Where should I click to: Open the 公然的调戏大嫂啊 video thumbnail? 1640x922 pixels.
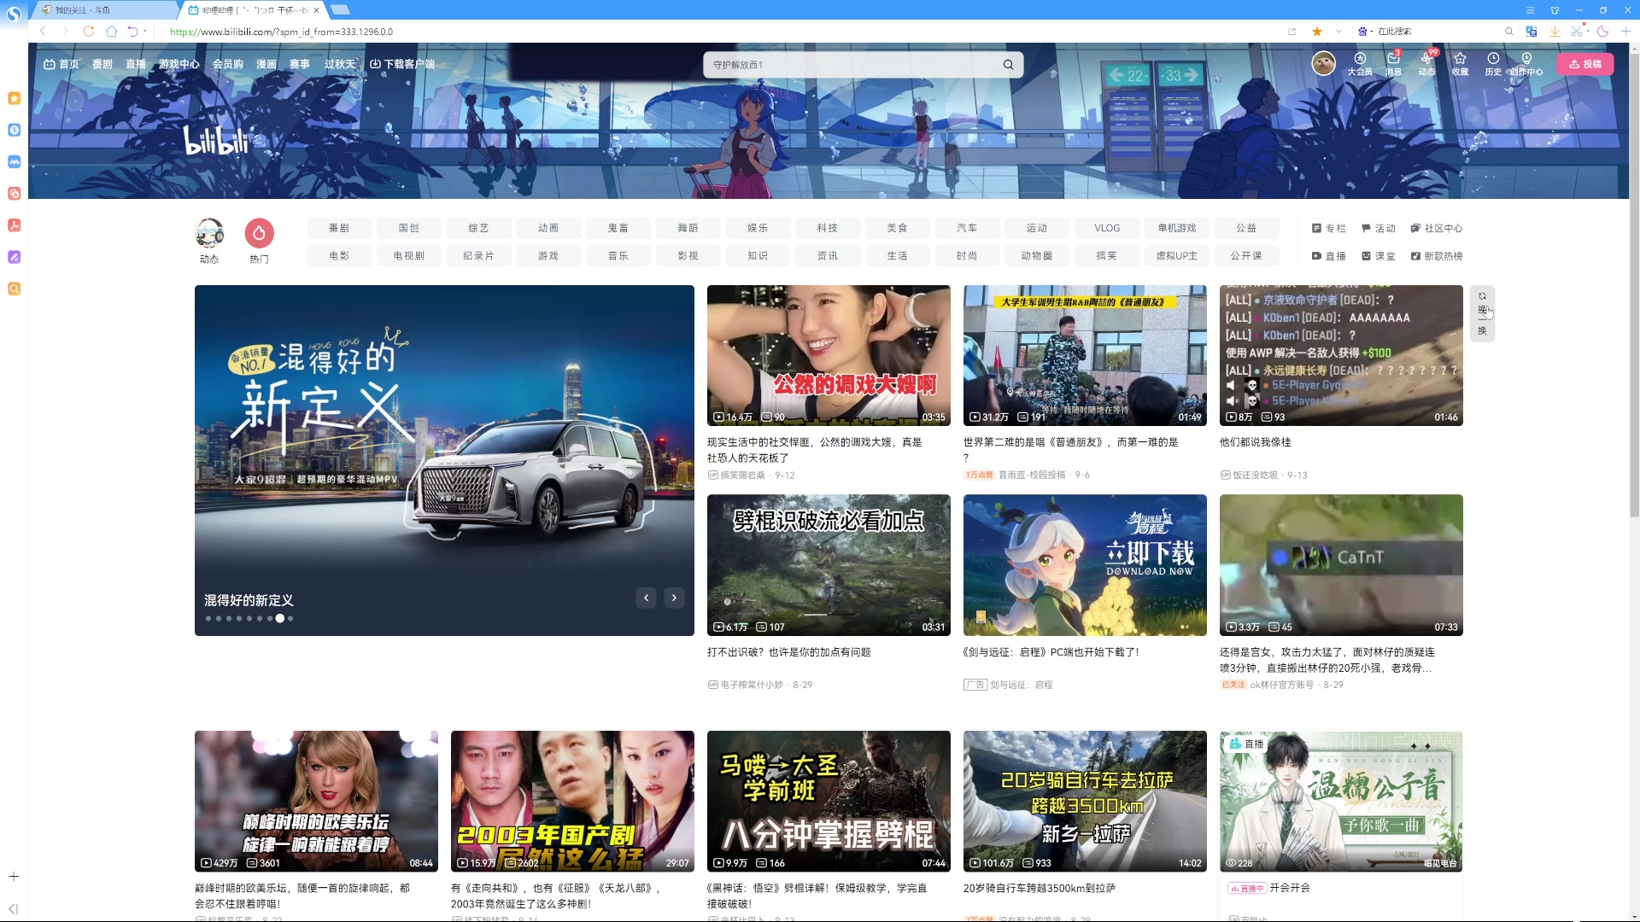pyautogui.click(x=829, y=355)
